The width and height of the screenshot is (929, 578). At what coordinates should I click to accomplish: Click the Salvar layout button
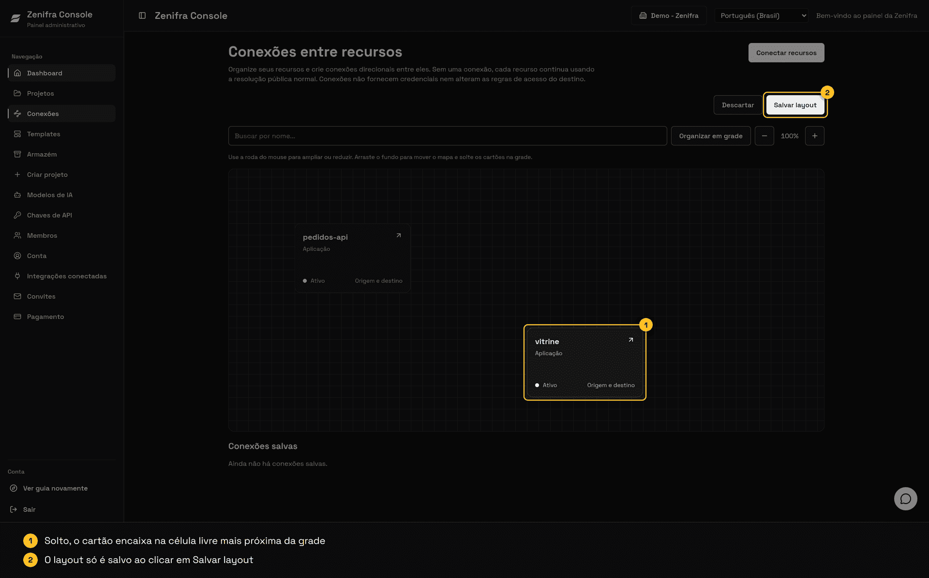click(795, 105)
